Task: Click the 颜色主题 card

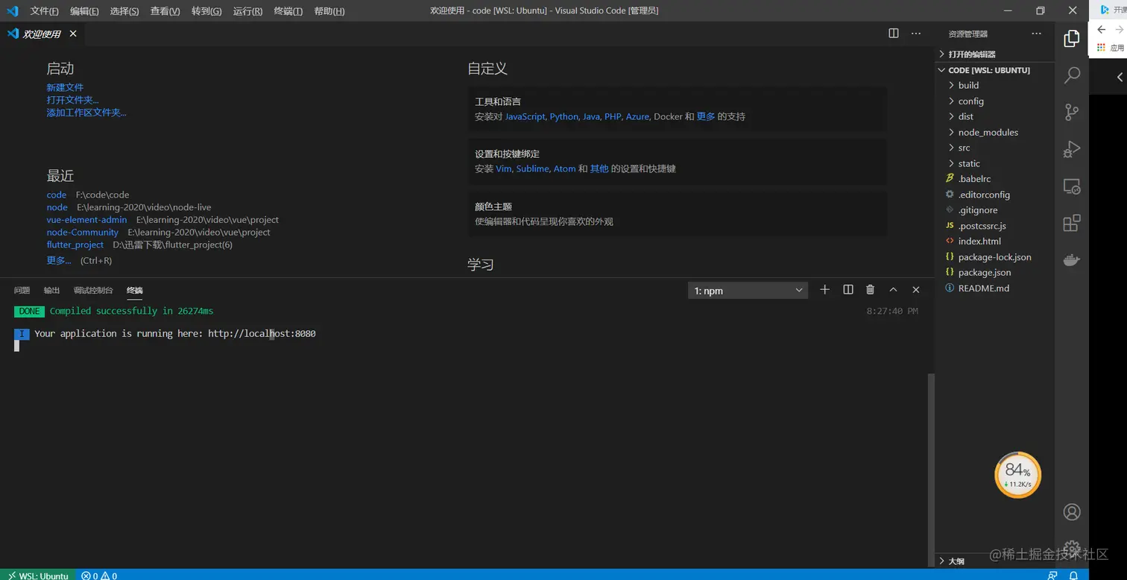Action: point(678,214)
